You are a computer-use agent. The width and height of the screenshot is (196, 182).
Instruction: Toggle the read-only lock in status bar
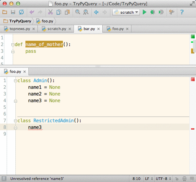177,179
